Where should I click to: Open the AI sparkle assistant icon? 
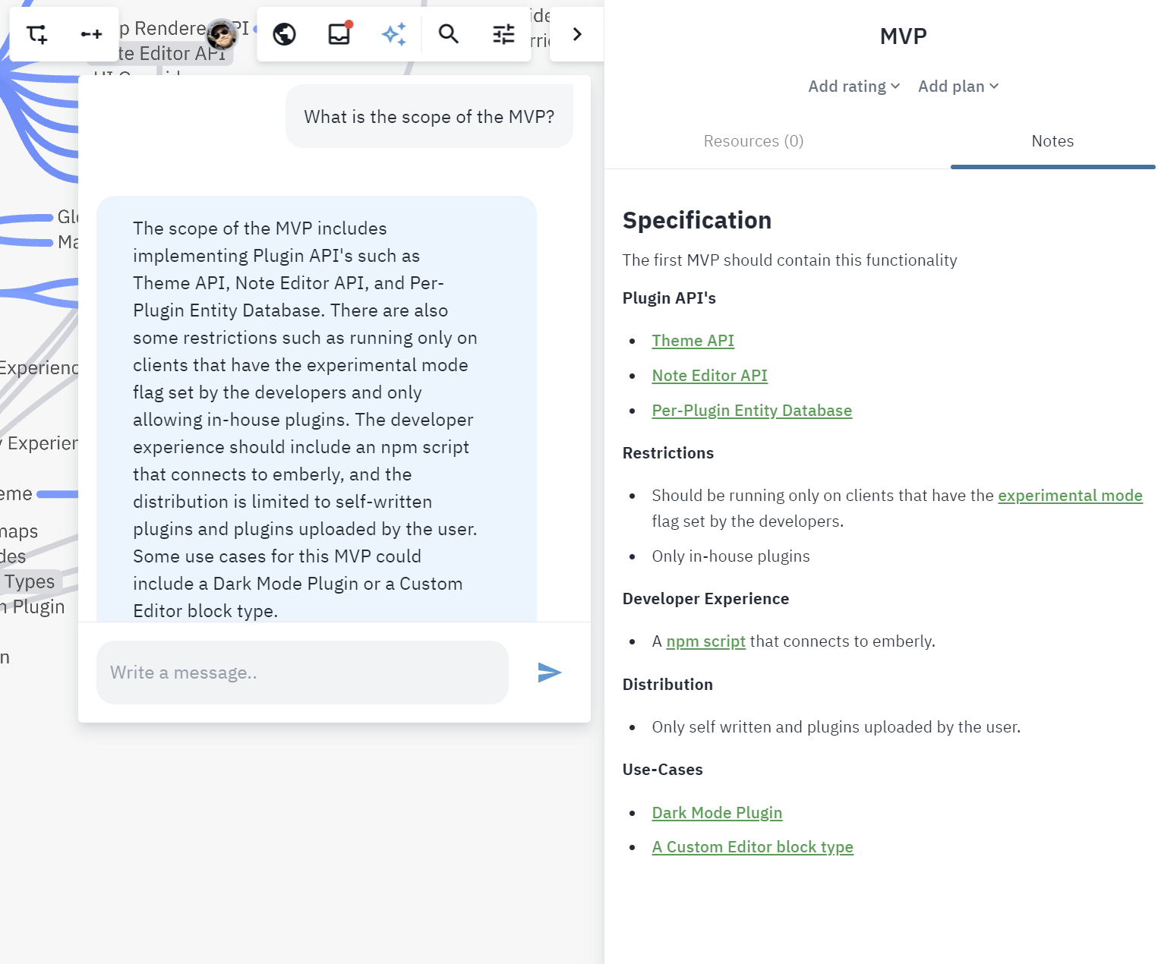[394, 34]
